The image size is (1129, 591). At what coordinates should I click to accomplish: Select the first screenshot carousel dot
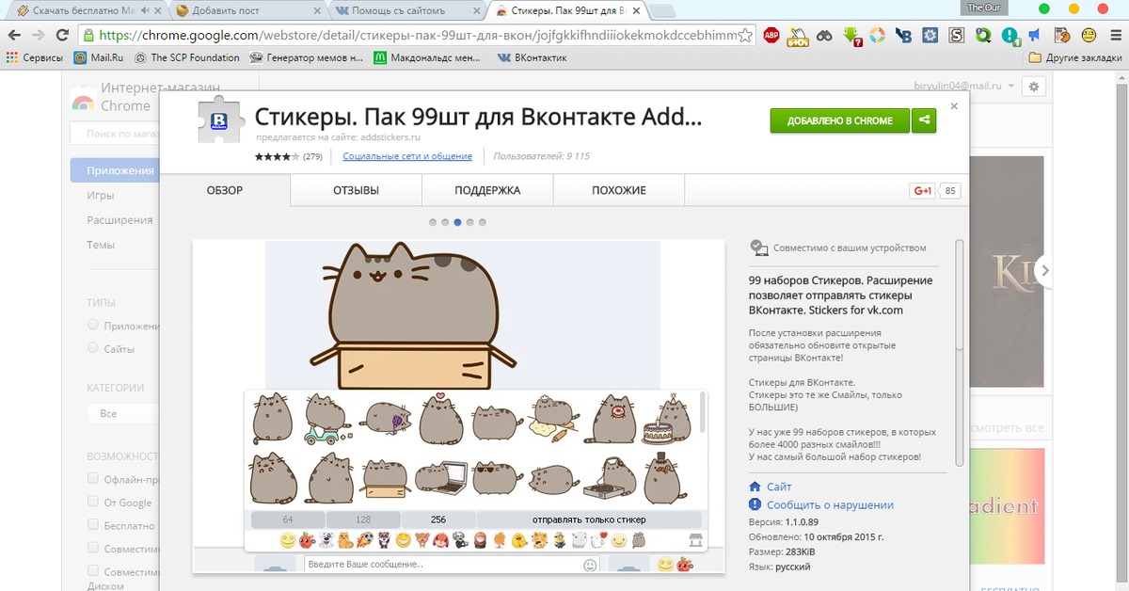[433, 222]
